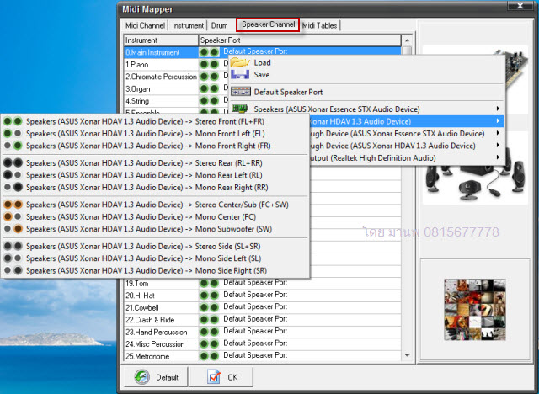The width and height of the screenshot is (539, 394).
Task: Click speaker dots in 1.Piano row
Action: click(x=210, y=64)
